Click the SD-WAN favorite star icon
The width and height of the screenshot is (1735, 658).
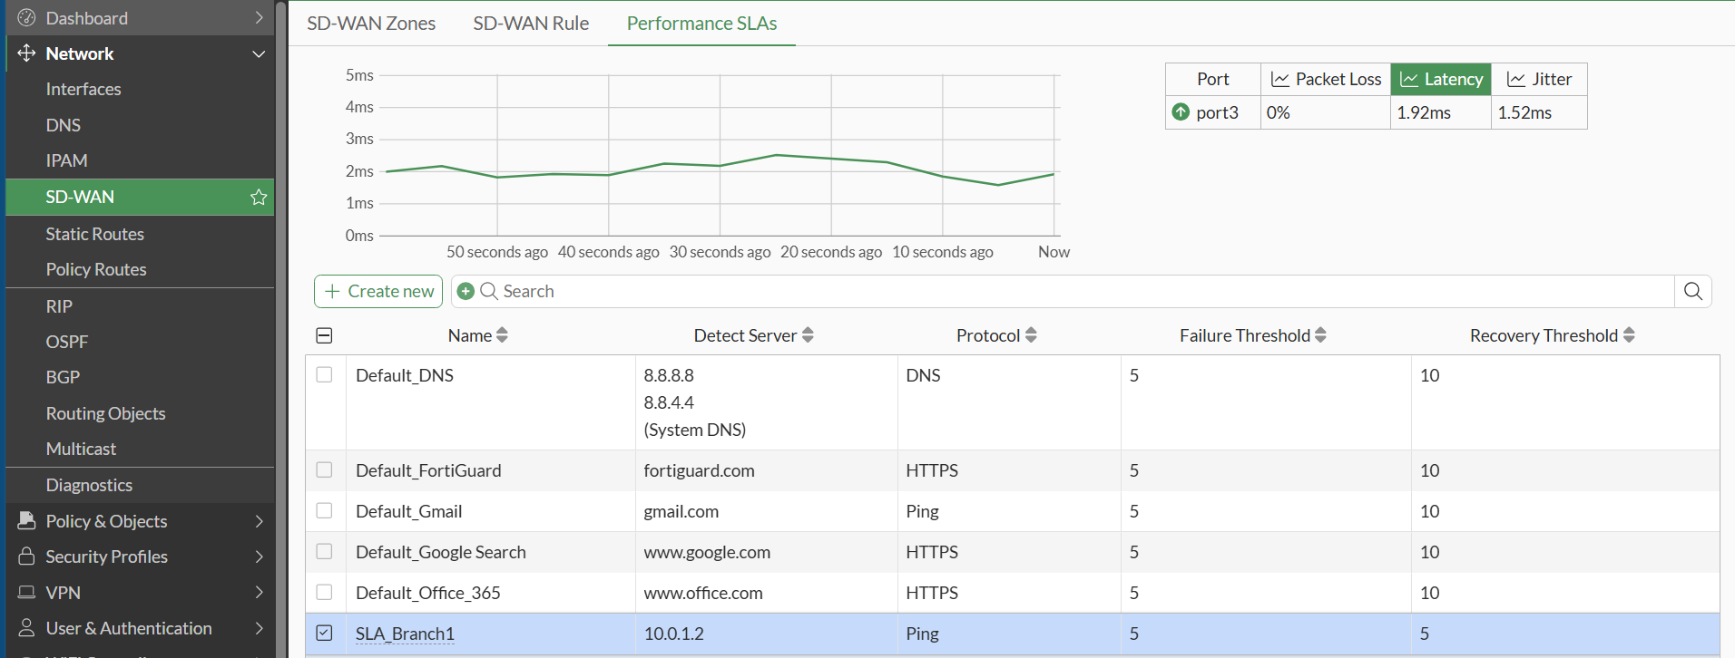259,197
